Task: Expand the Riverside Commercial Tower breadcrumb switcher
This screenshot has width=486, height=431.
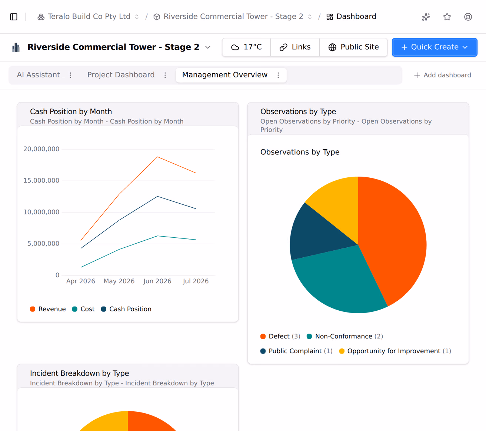Action: (310, 17)
